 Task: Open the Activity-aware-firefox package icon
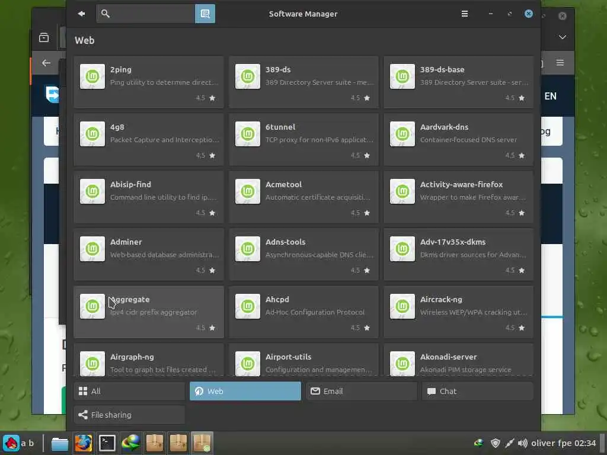pos(402,191)
